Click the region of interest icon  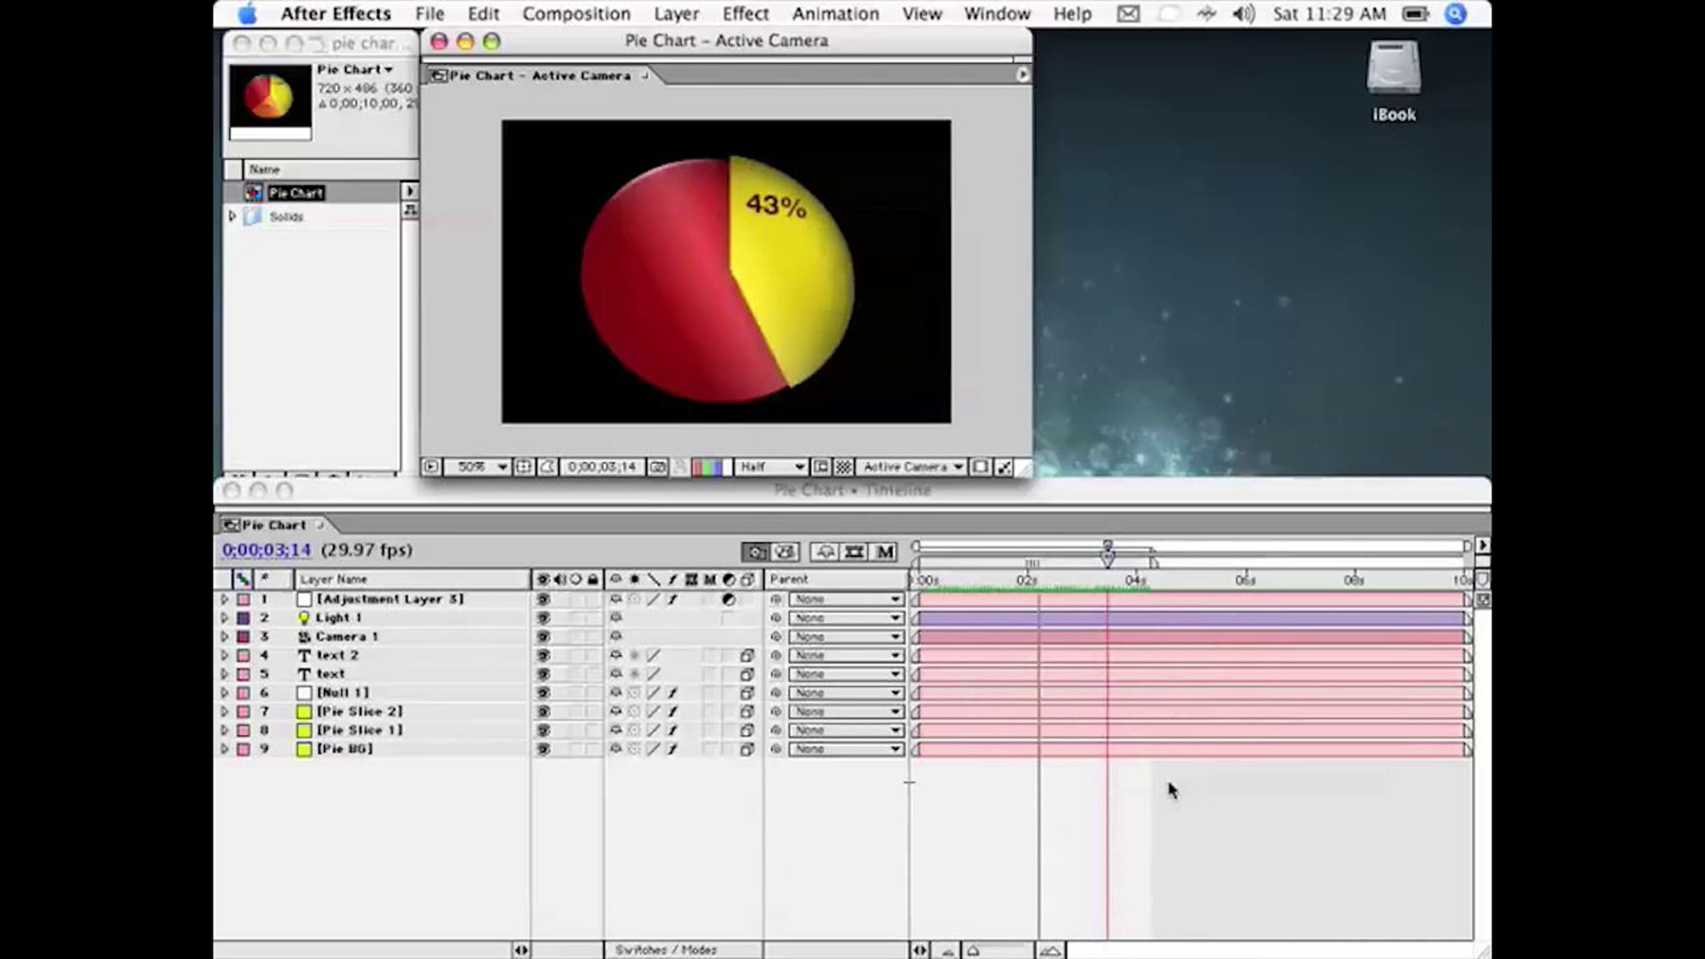coord(821,467)
